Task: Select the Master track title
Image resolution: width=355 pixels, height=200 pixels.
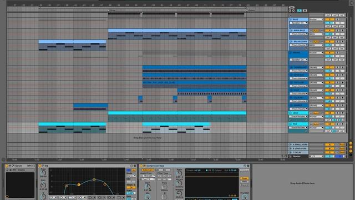Action: [x=297, y=156]
